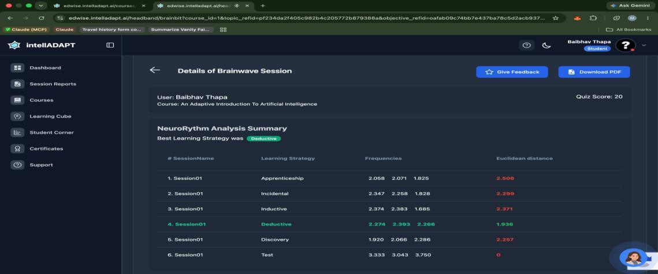Open user avatar profile picture
Screen dimensions: 658x274
[x=625, y=45]
